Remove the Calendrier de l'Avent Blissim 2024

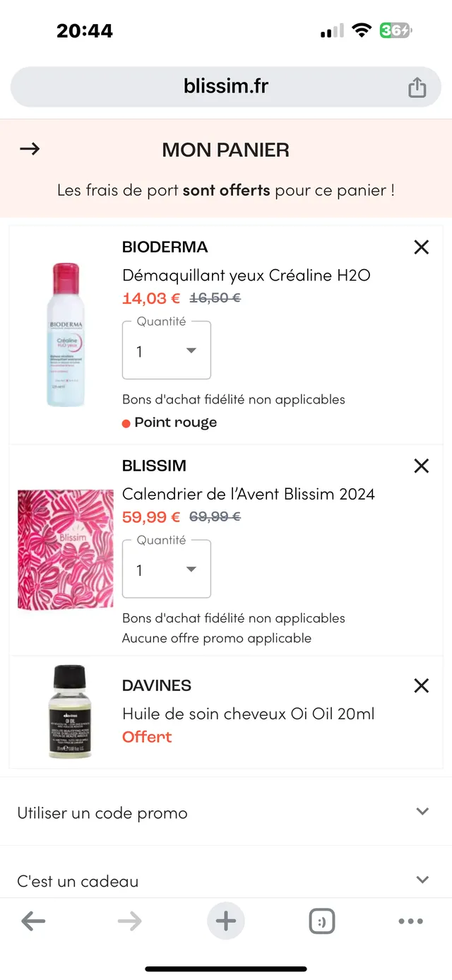coord(421,466)
